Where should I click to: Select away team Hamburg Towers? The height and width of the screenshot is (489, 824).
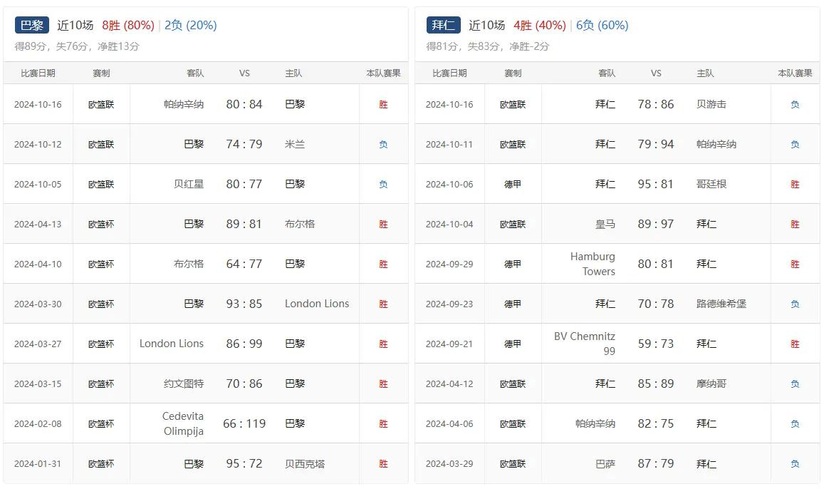593,264
